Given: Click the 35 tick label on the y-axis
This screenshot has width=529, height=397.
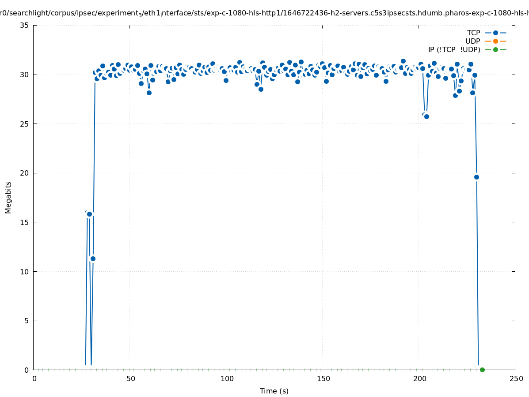Looking at the screenshot, I should [25, 25].
